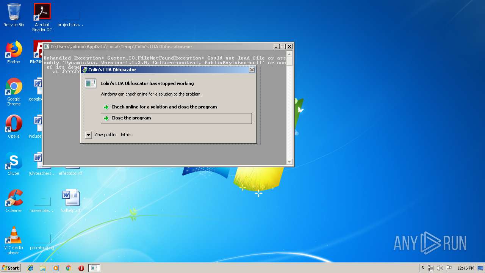Screen dimensions: 485x273
Task: Open the Recycle Bin desktop icon
Action: [x=14, y=15]
